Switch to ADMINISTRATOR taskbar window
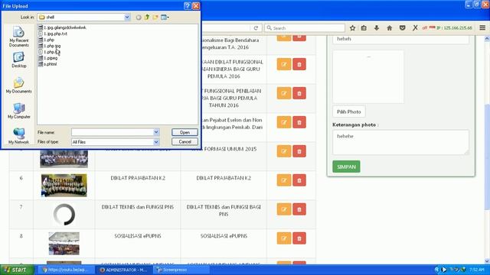The width and height of the screenshot is (490, 275). (x=124, y=270)
